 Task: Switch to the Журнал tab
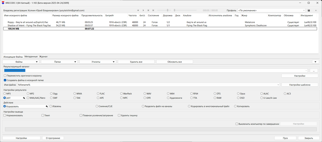click(43, 57)
